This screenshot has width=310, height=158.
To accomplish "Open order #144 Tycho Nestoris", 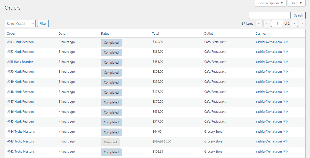I will pos(21,132).
